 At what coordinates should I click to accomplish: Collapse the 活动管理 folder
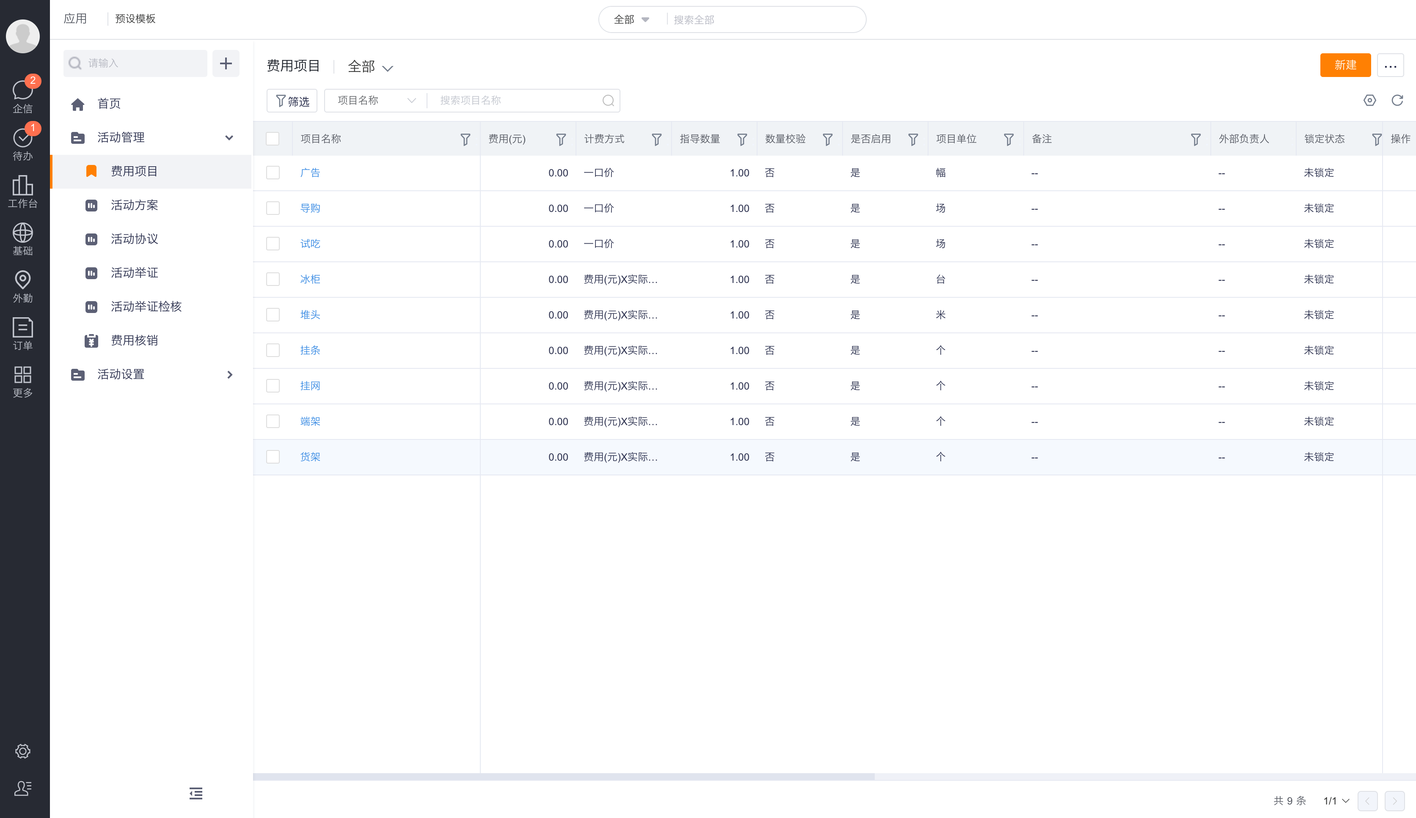tap(229, 137)
